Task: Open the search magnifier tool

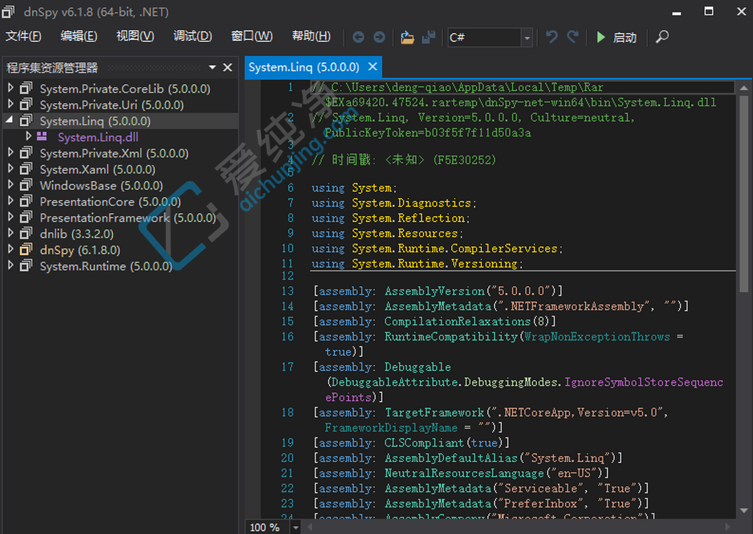Action: (662, 37)
